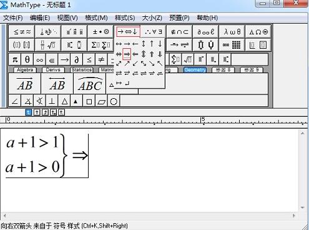Screen dimensions: 309x230
Task: Insert the right double arrow from popup
Action: (127, 54)
